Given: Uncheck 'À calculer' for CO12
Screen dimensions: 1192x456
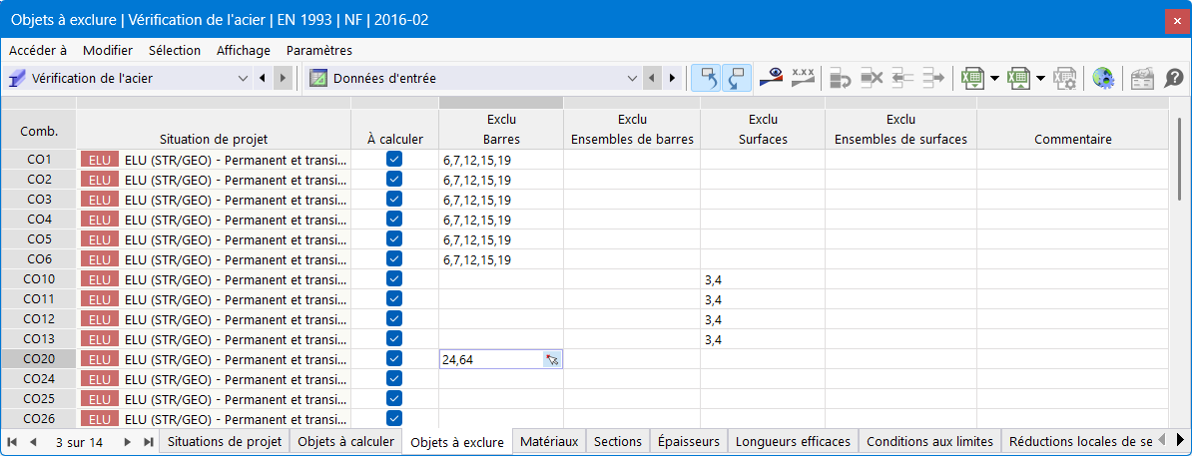Looking at the screenshot, I should pyautogui.click(x=393, y=318).
